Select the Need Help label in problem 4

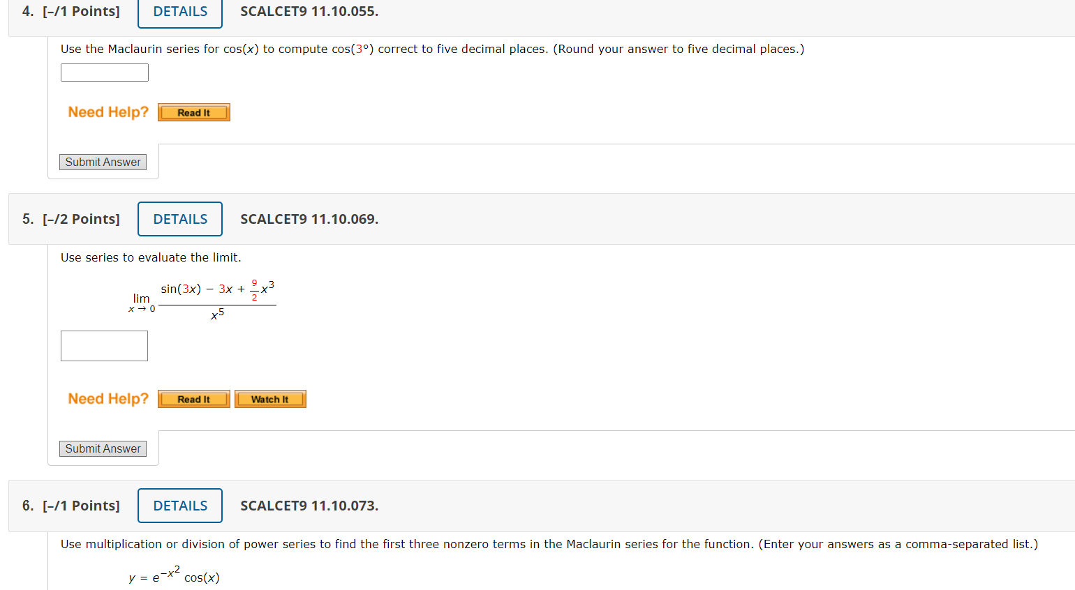point(107,112)
